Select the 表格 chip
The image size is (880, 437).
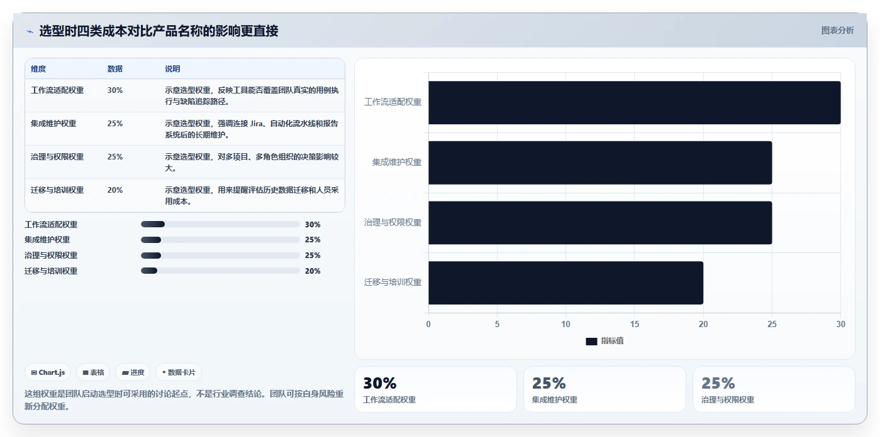93,372
